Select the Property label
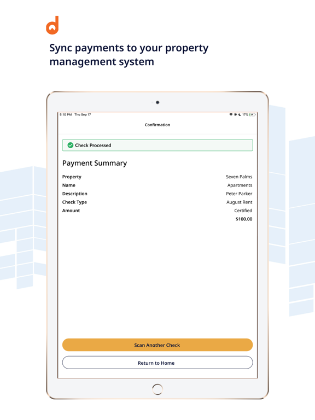This screenshot has height=420, width=315. coord(72,177)
